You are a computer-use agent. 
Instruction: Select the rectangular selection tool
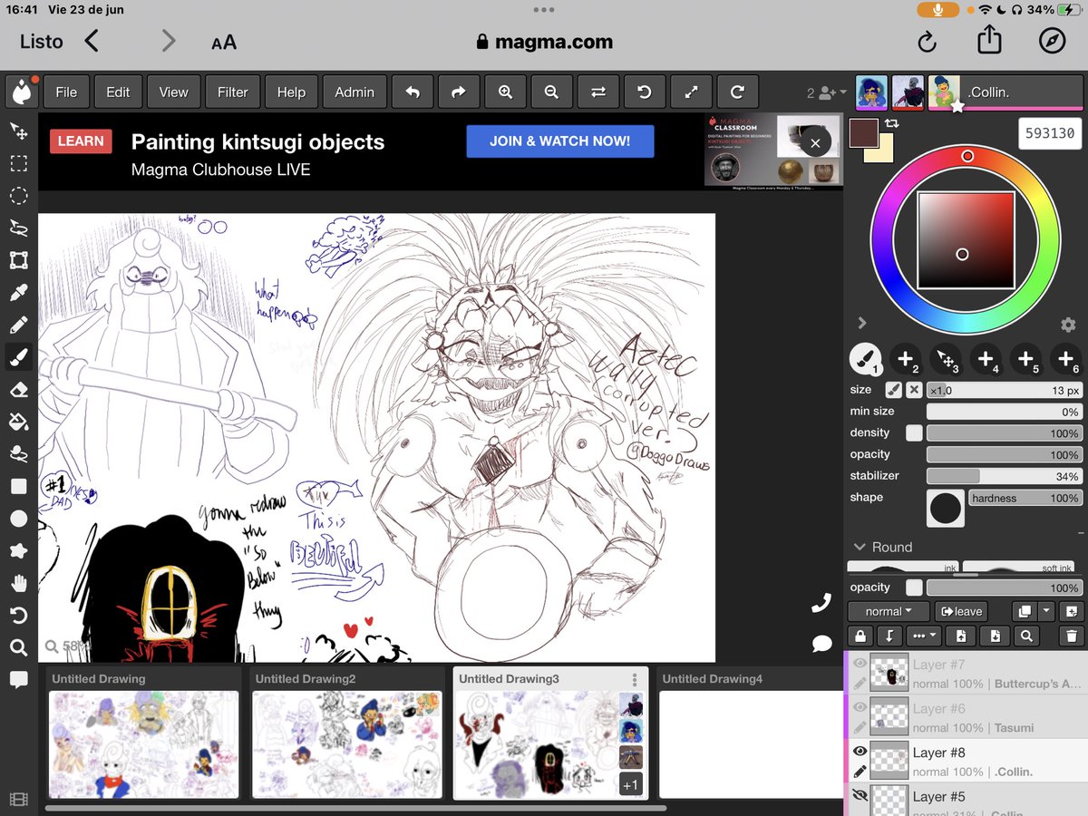(18, 164)
